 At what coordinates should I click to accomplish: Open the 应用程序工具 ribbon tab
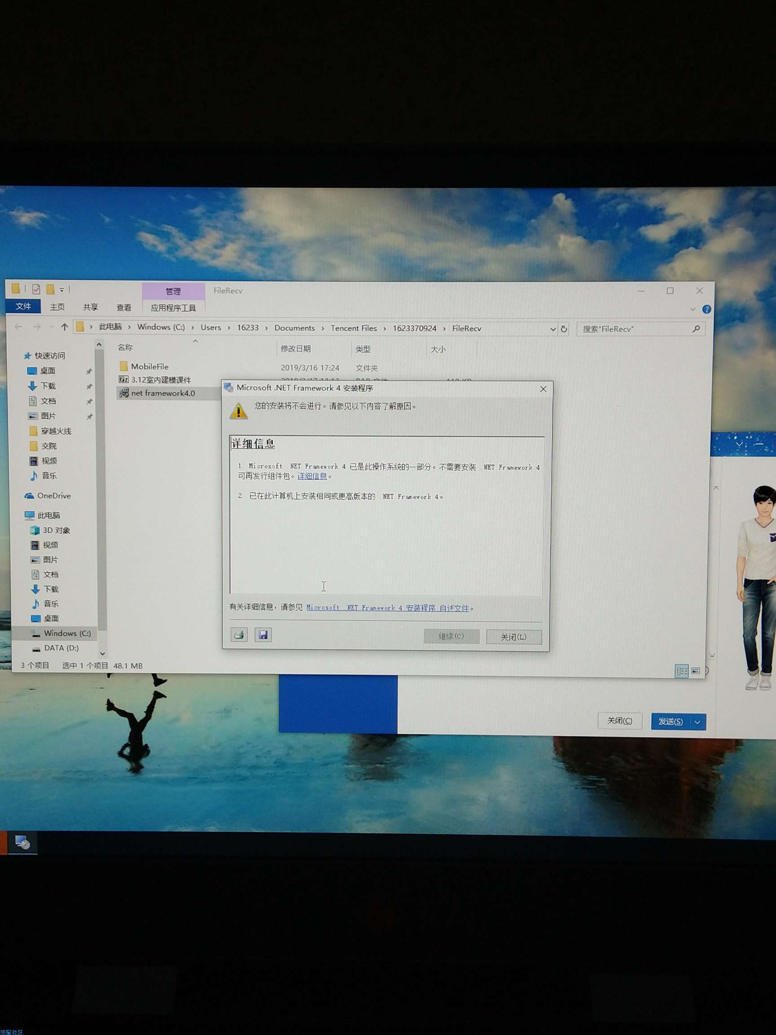tap(173, 307)
